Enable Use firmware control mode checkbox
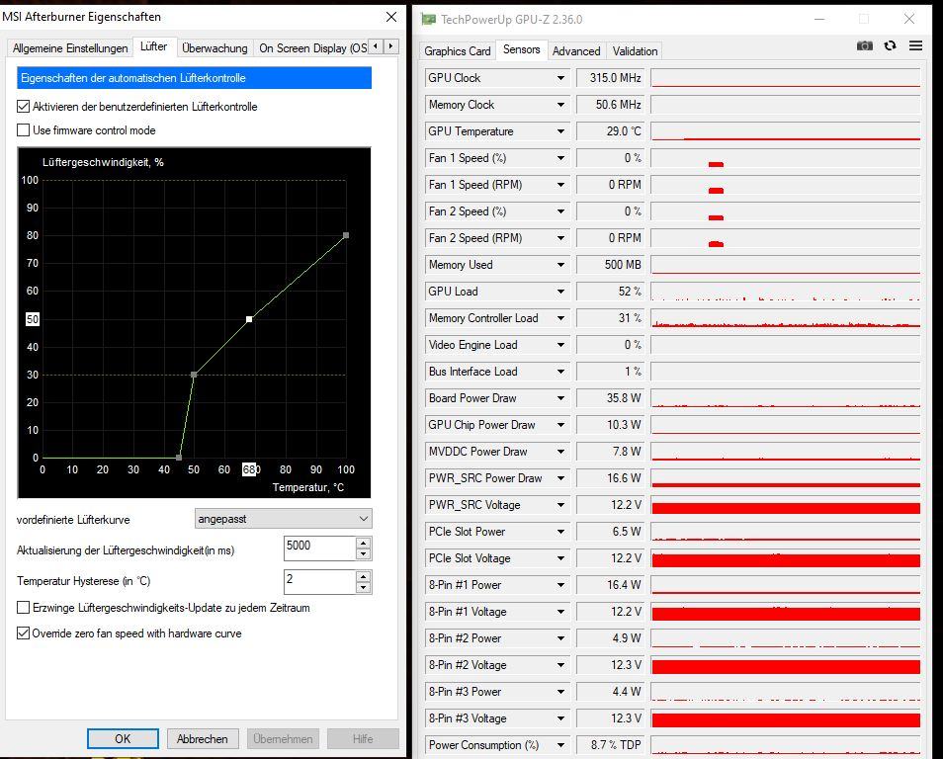The image size is (943, 759). tap(24, 129)
